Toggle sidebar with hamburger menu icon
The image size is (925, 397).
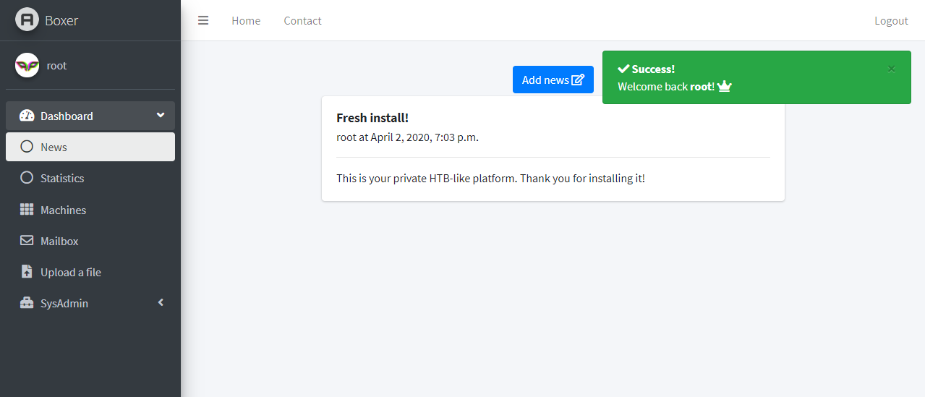[203, 20]
